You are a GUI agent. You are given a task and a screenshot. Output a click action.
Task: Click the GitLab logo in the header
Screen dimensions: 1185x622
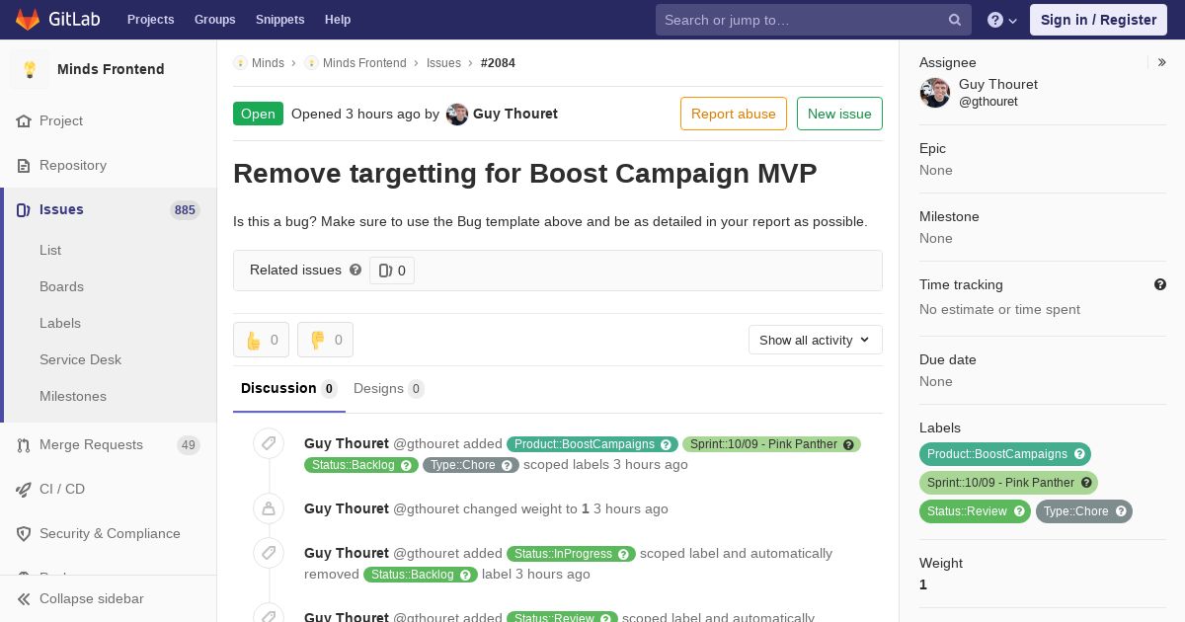point(58,20)
